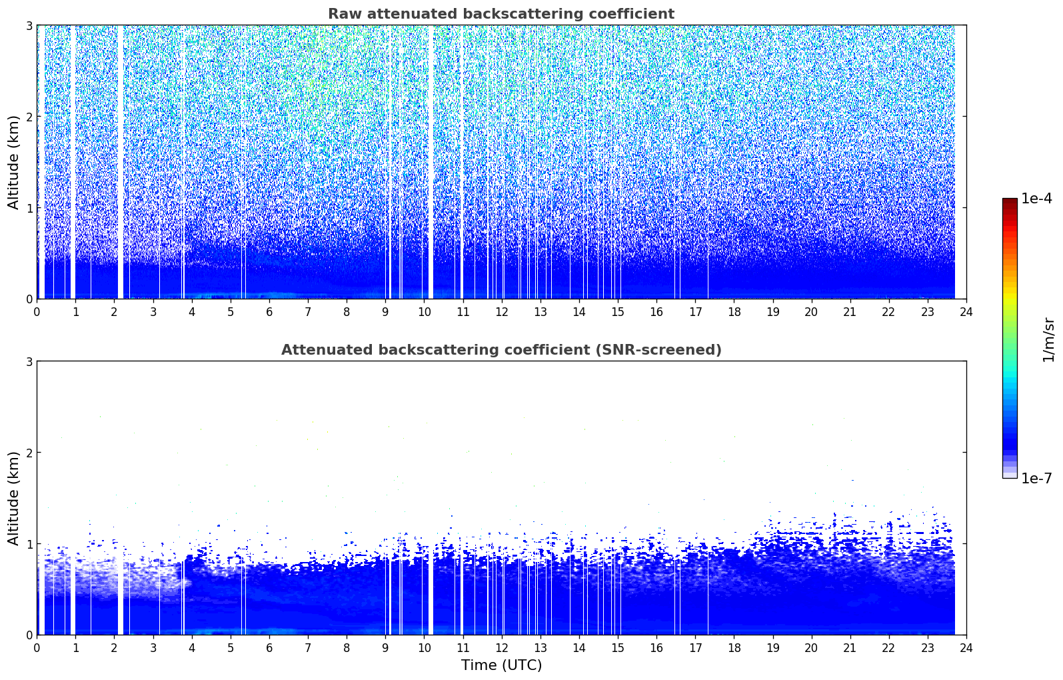Click the '3' altitude tick on upper plot

pyautogui.click(x=29, y=25)
